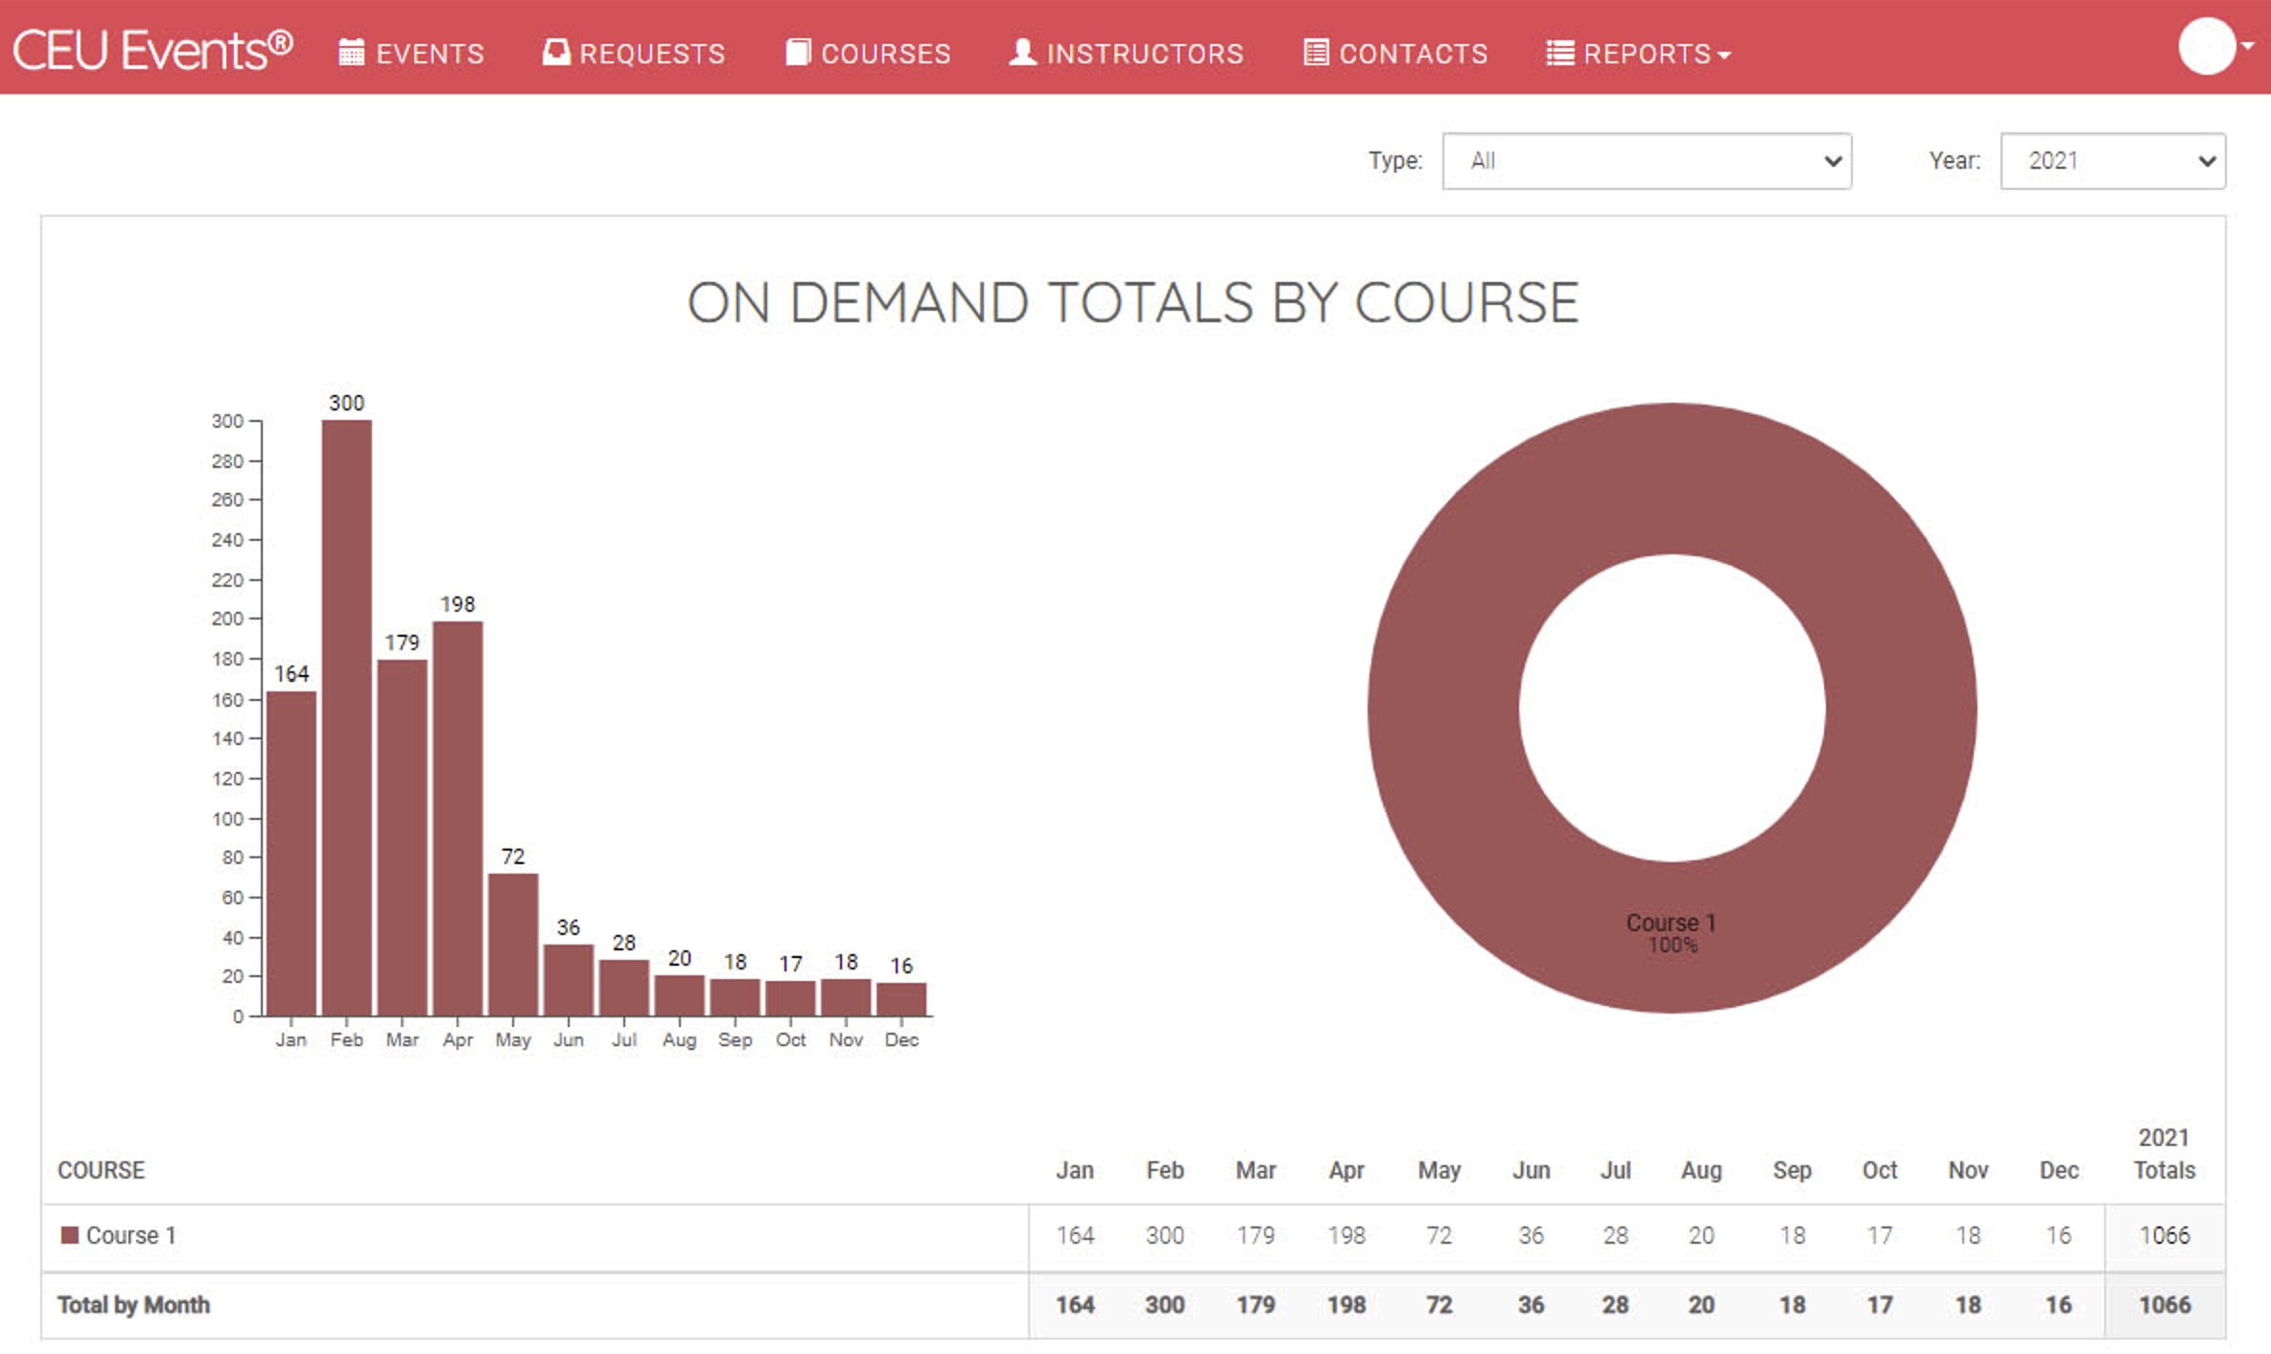Click the book icon beside Courses
Screen dimensions: 2271x1354
point(797,53)
